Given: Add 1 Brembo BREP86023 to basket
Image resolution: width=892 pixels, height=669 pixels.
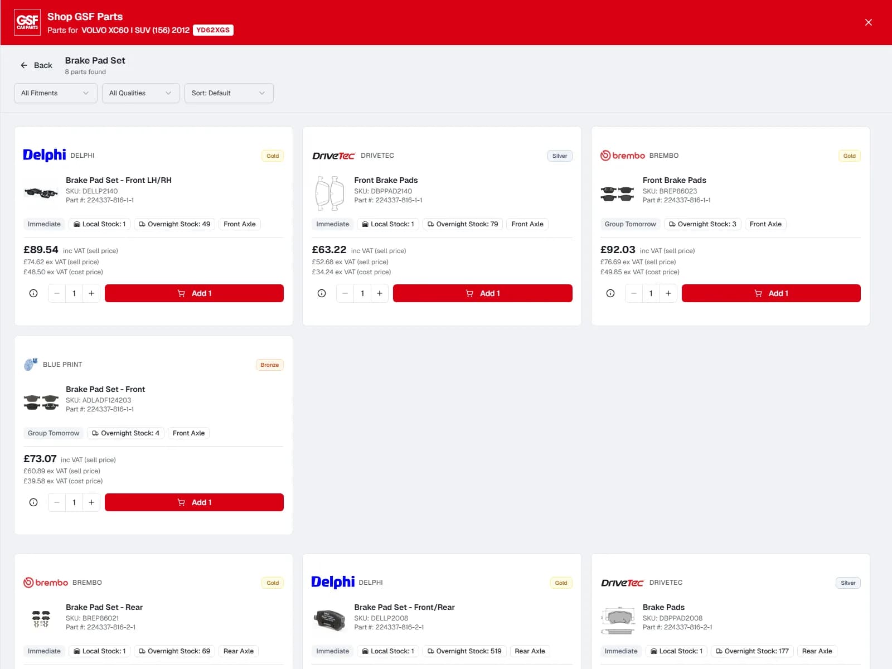Looking at the screenshot, I should coord(771,293).
